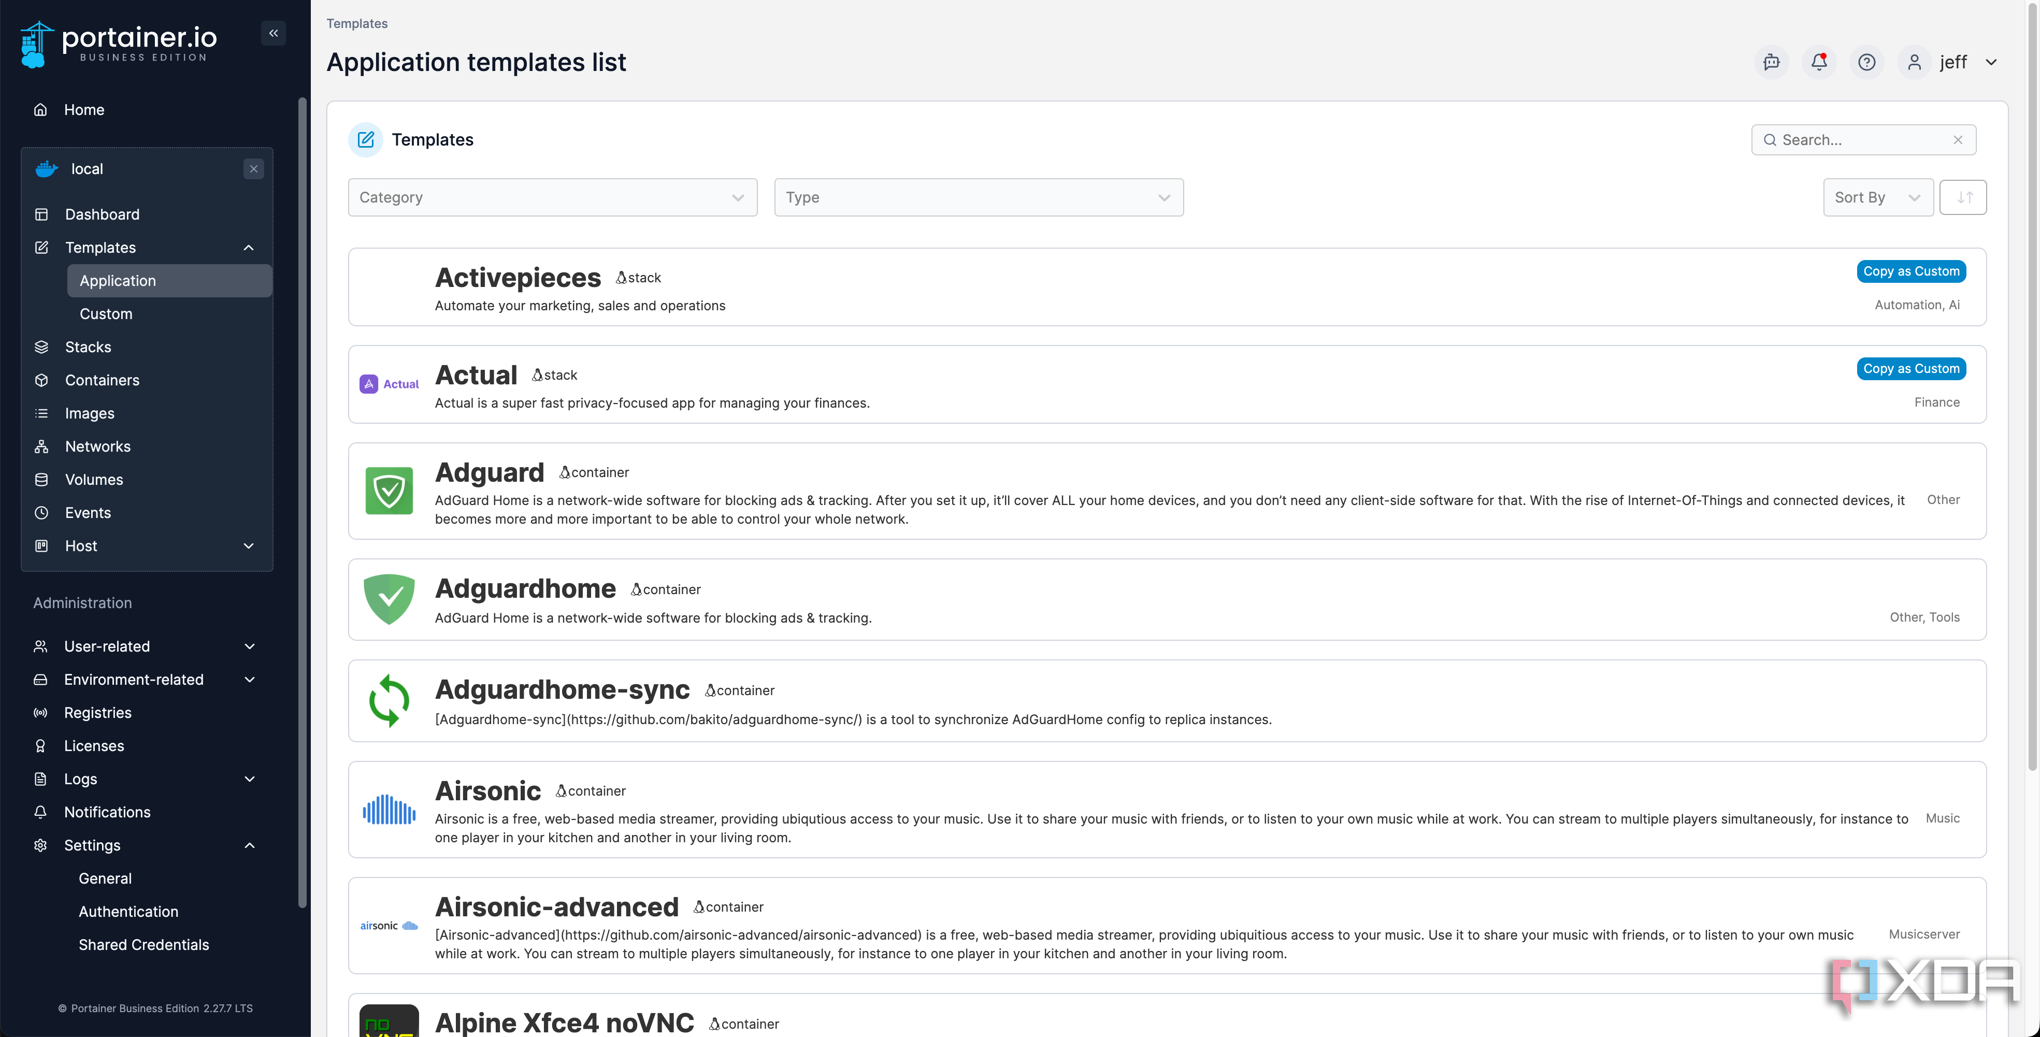
Task: Open the Activepieces template title
Action: pyautogui.click(x=518, y=278)
